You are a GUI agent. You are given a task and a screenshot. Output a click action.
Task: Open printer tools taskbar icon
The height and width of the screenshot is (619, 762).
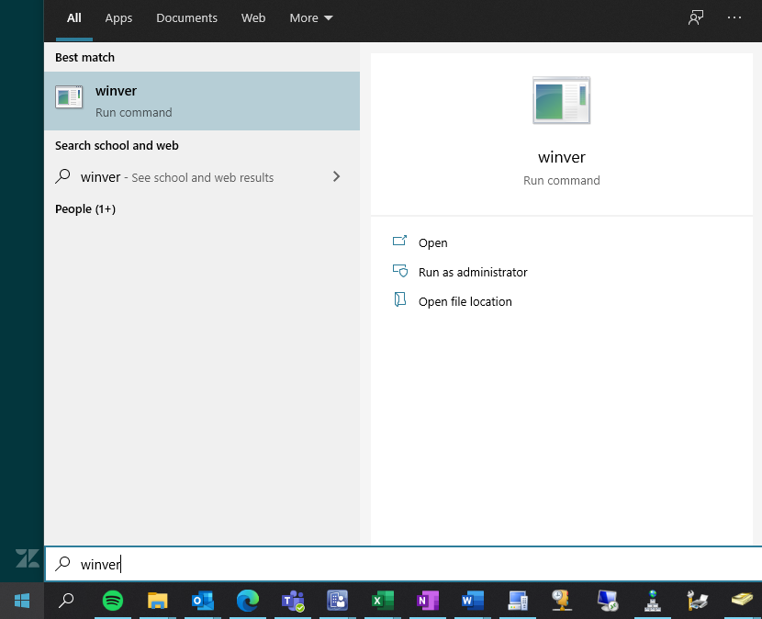(x=698, y=601)
